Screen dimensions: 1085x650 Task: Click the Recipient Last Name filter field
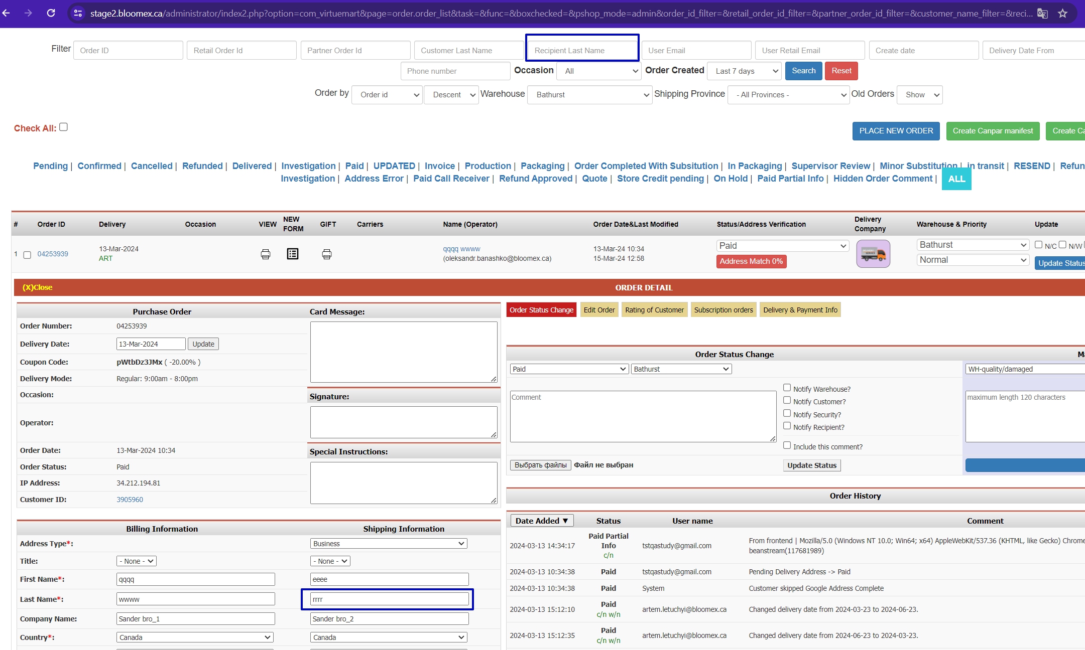click(582, 50)
